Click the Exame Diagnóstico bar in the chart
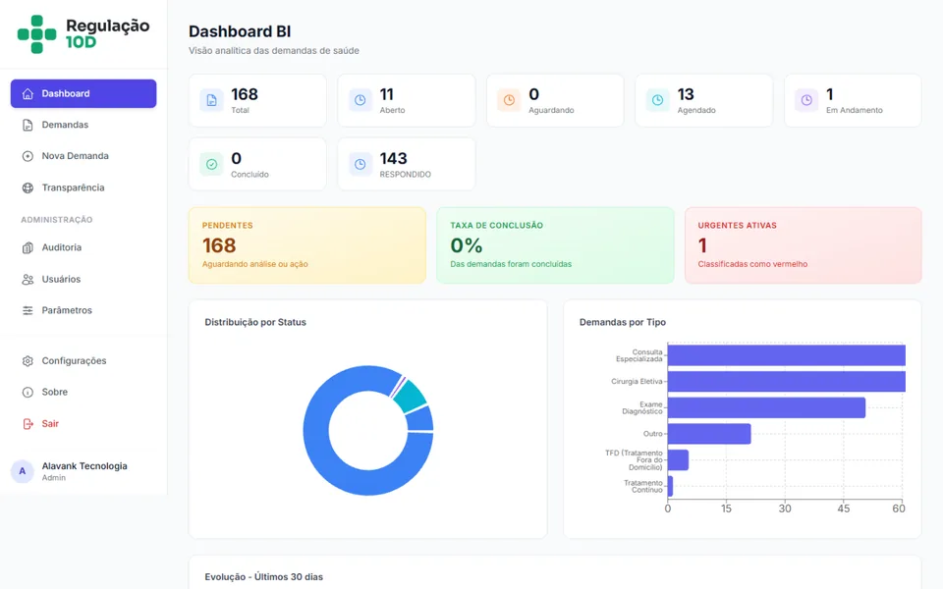Image resolution: width=943 pixels, height=589 pixels. click(767, 407)
